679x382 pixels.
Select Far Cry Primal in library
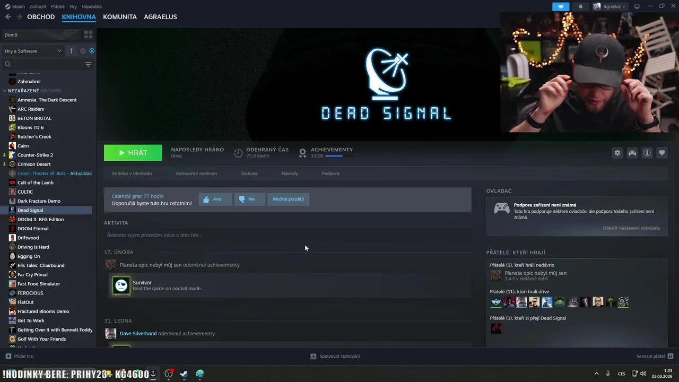[32, 275]
